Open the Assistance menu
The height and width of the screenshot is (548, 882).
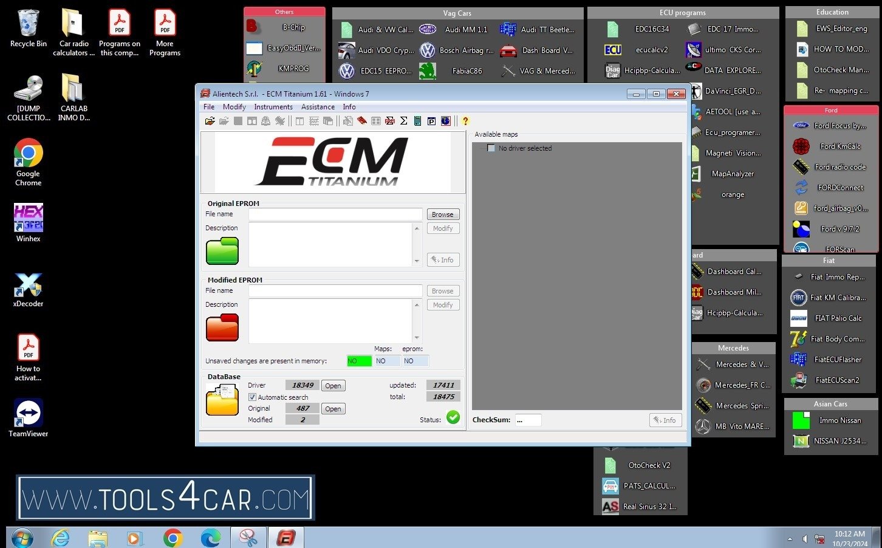coord(318,107)
